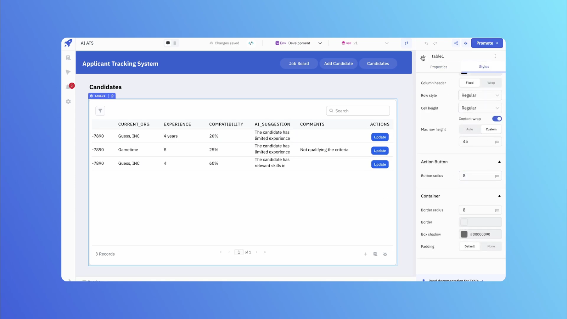Click inside the Search field above the table
Viewport: 567px width, 319px height.
[x=358, y=111]
